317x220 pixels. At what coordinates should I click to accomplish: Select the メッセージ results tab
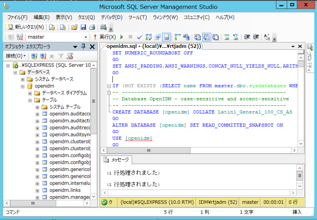[x=116, y=160]
